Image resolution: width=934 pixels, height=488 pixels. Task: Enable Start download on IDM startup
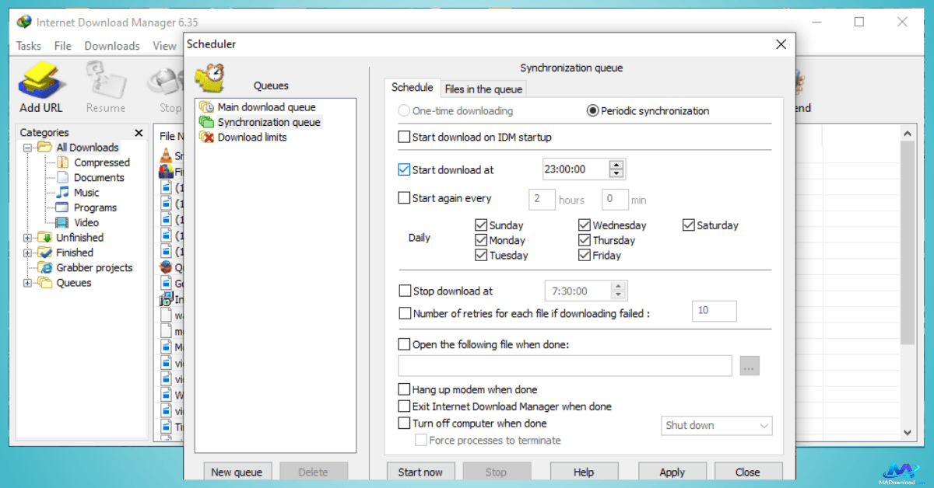[404, 138]
